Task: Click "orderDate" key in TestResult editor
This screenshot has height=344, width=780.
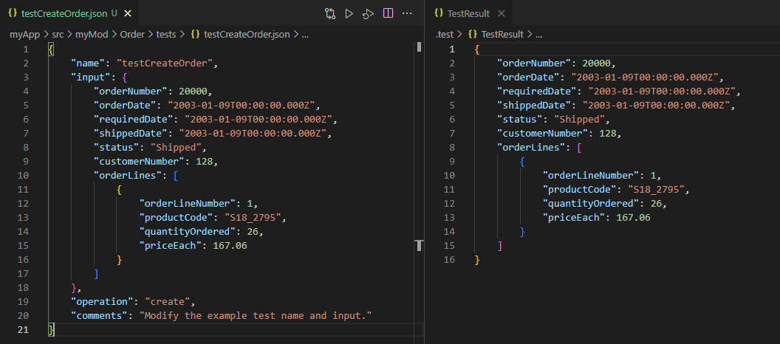Action: tap(529, 77)
